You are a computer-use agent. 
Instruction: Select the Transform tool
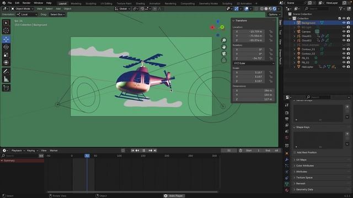point(6,62)
